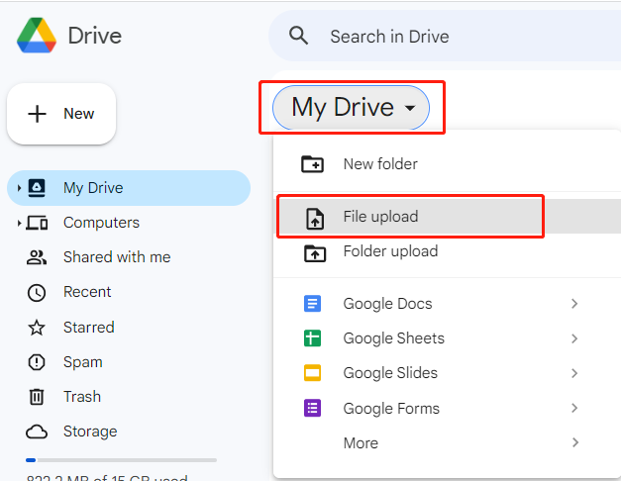Open the Starred section

point(129,328)
